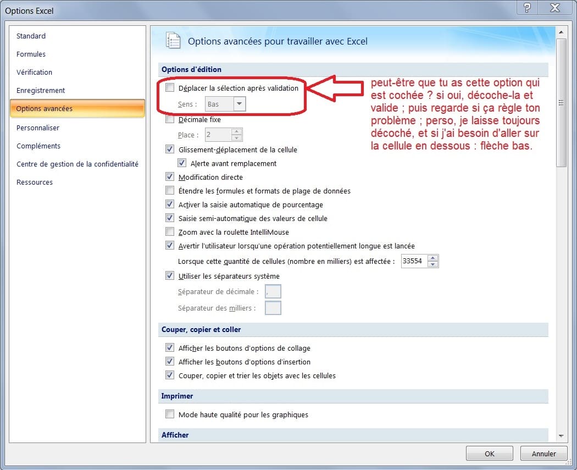Uncheck Couper, copier et trier les objets
The height and width of the screenshot is (470, 577).
pyautogui.click(x=170, y=375)
